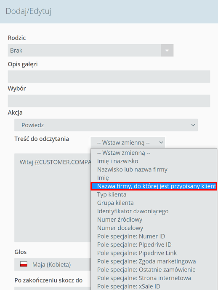Choose 'Imię i nazwisko' variable

pos(154,161)
